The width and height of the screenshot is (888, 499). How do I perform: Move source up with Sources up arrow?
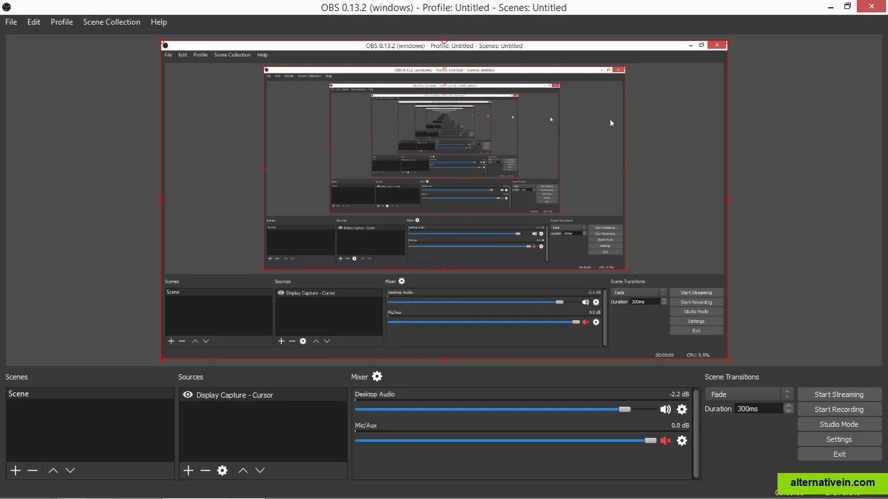point(243,470)
